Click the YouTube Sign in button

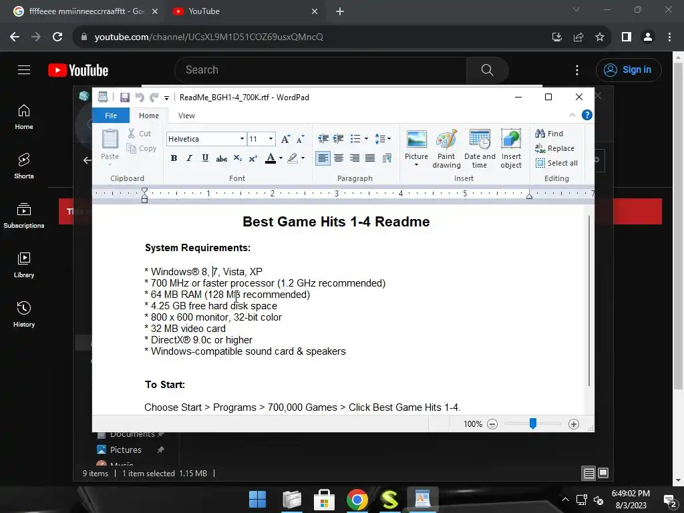tap(629, 69)
